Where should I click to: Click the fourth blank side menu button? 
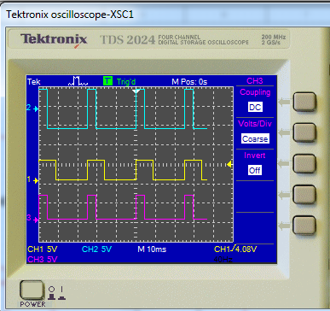coord(304,195)
